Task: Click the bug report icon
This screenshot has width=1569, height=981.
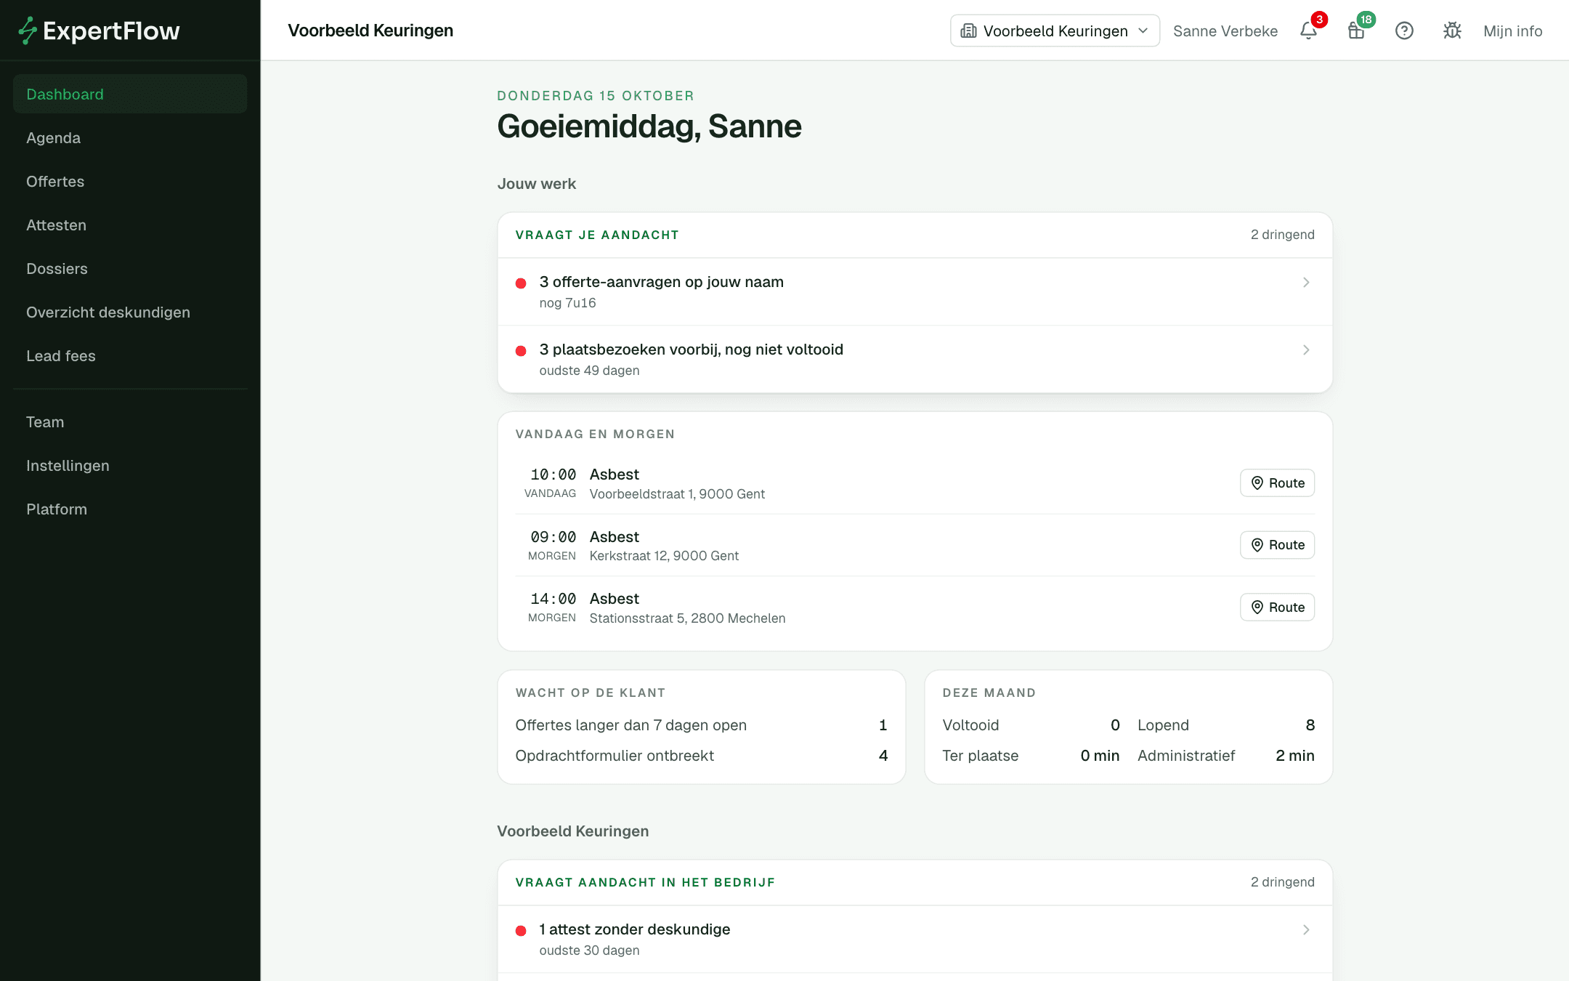Action: (x=1452, y=31)
